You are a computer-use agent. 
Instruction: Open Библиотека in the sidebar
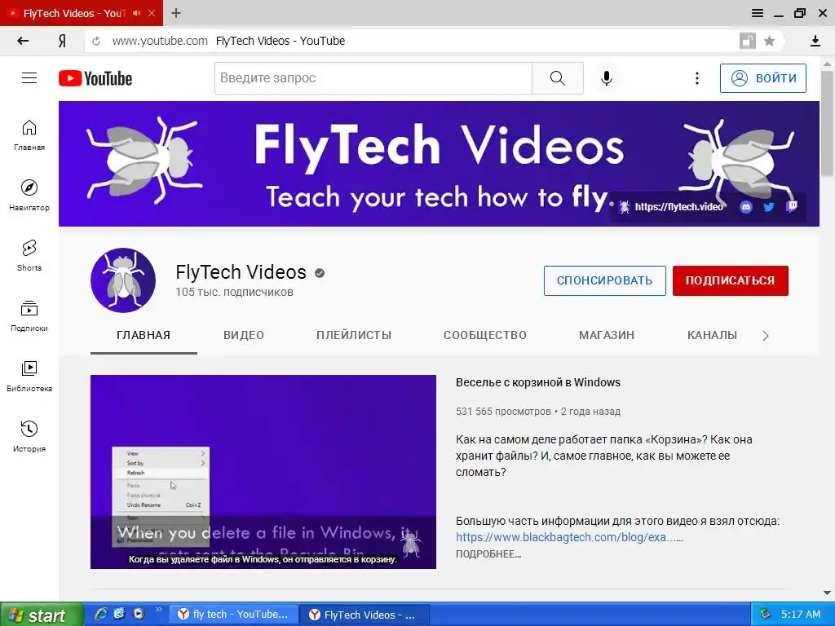tap(29, 376)
